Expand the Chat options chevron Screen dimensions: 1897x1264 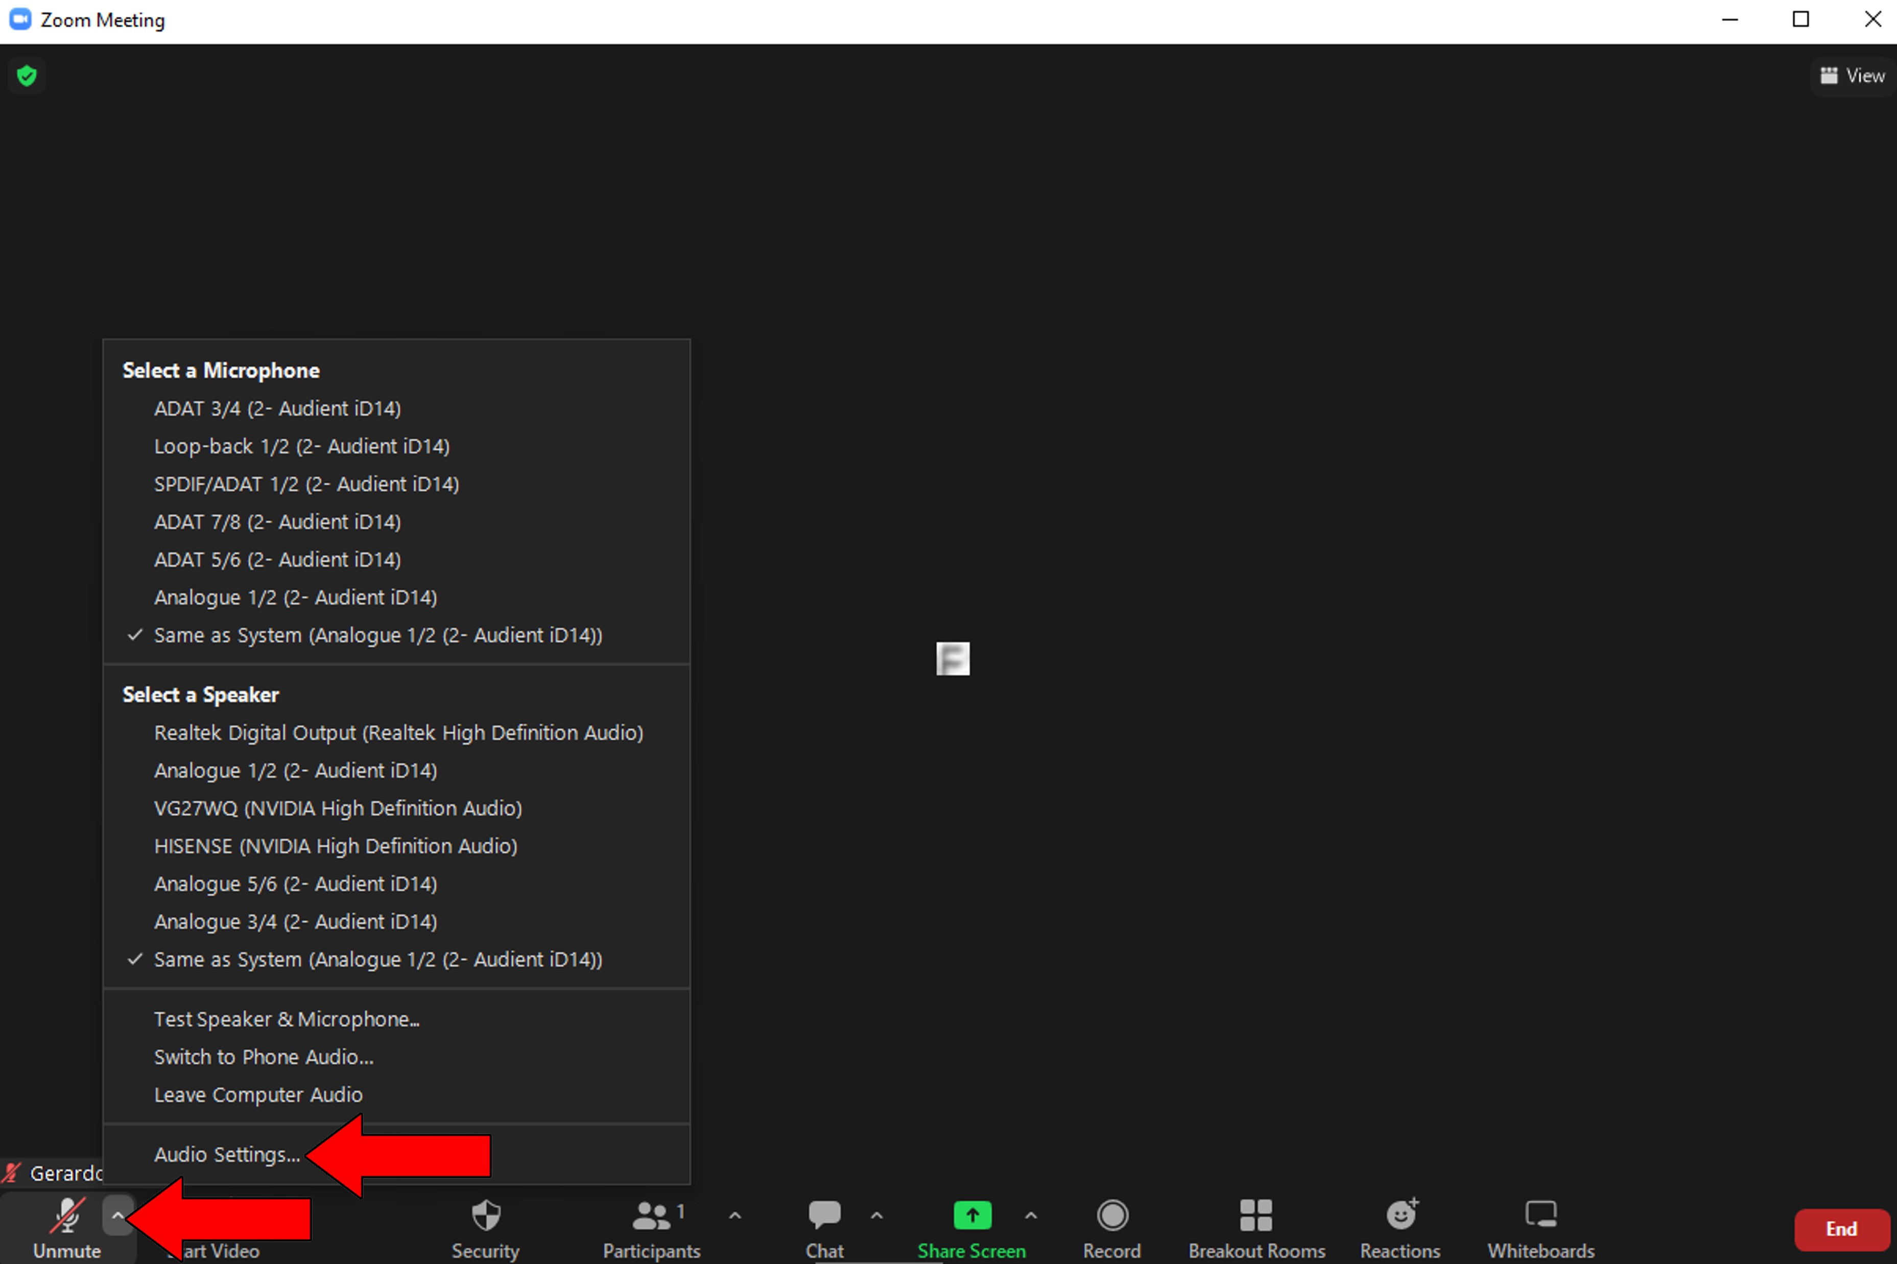point(876,1215)
